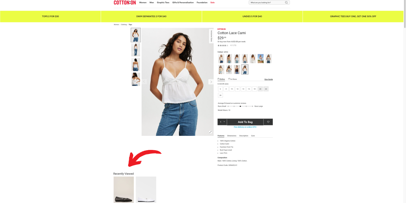Add item to wishlist with heart icon

(268, 122)
